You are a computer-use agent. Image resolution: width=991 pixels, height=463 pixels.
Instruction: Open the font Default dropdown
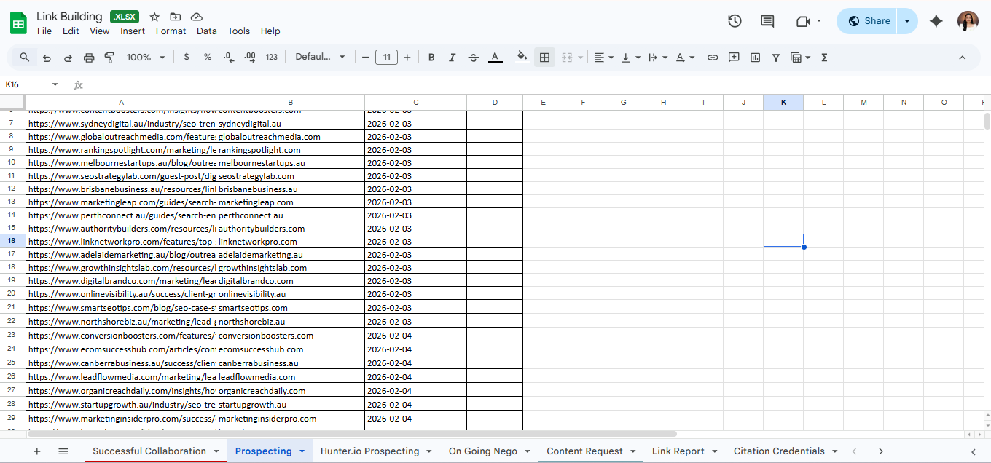tap(321, 57)
